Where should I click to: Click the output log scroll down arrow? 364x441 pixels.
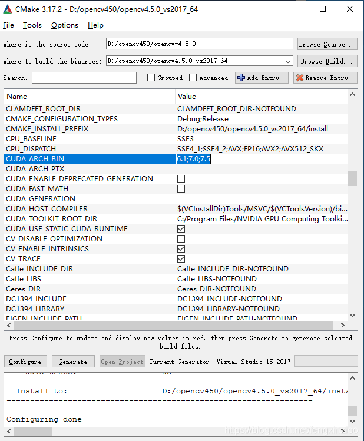click(352, 422)
